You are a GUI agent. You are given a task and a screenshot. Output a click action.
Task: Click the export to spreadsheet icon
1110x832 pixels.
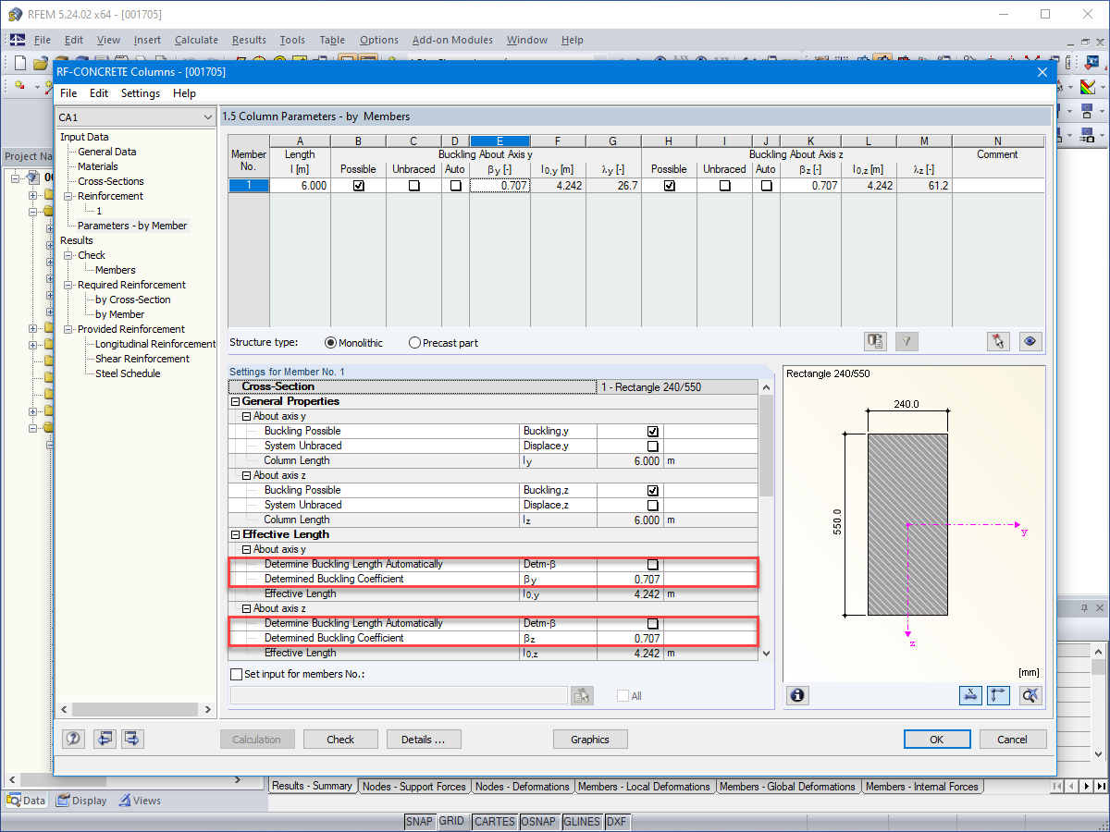[x=875, y=341]
